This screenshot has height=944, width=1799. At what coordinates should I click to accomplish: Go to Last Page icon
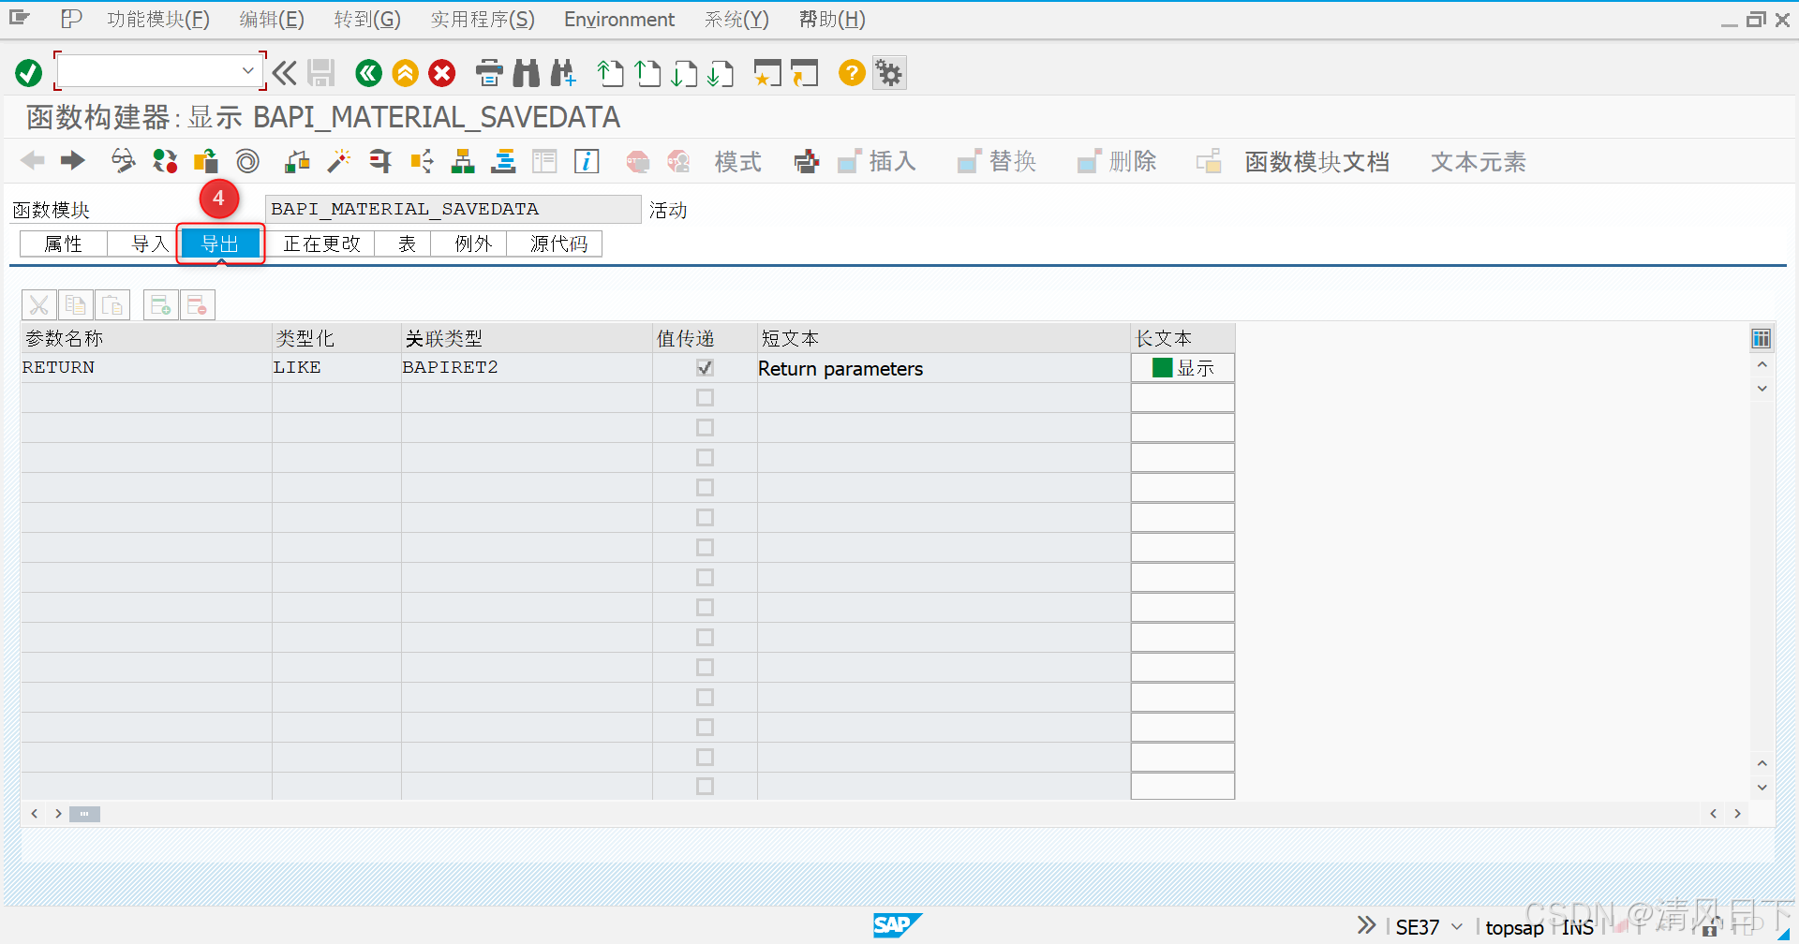[721, 72]
